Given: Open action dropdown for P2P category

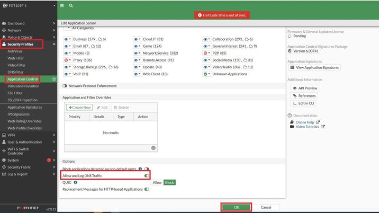Looking at the screenshot, I should (x=206, y=53).
